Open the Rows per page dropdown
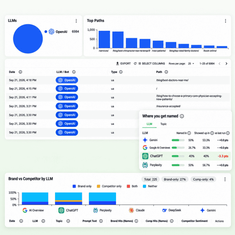Screen dimensions: 235x235 (x=191, y=63)
